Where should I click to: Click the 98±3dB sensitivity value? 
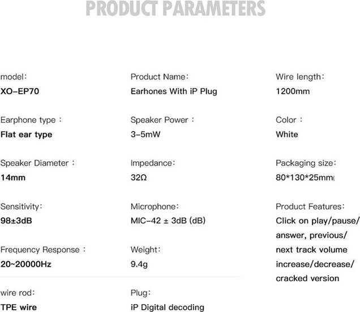click(x=16, y=221)
